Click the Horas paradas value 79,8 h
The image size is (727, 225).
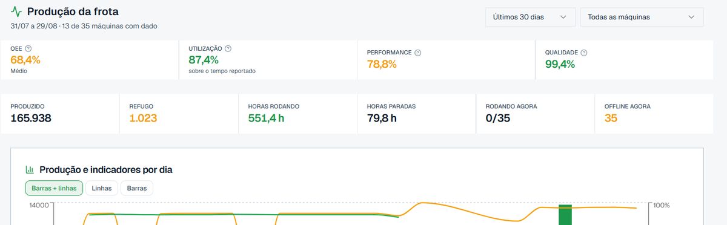(x=382, y=118)
